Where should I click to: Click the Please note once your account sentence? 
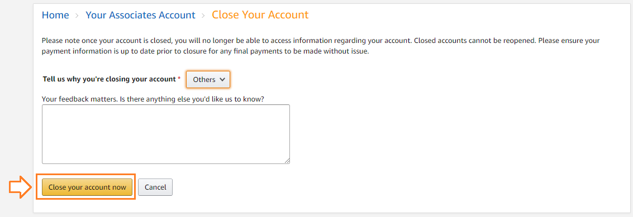227,41
